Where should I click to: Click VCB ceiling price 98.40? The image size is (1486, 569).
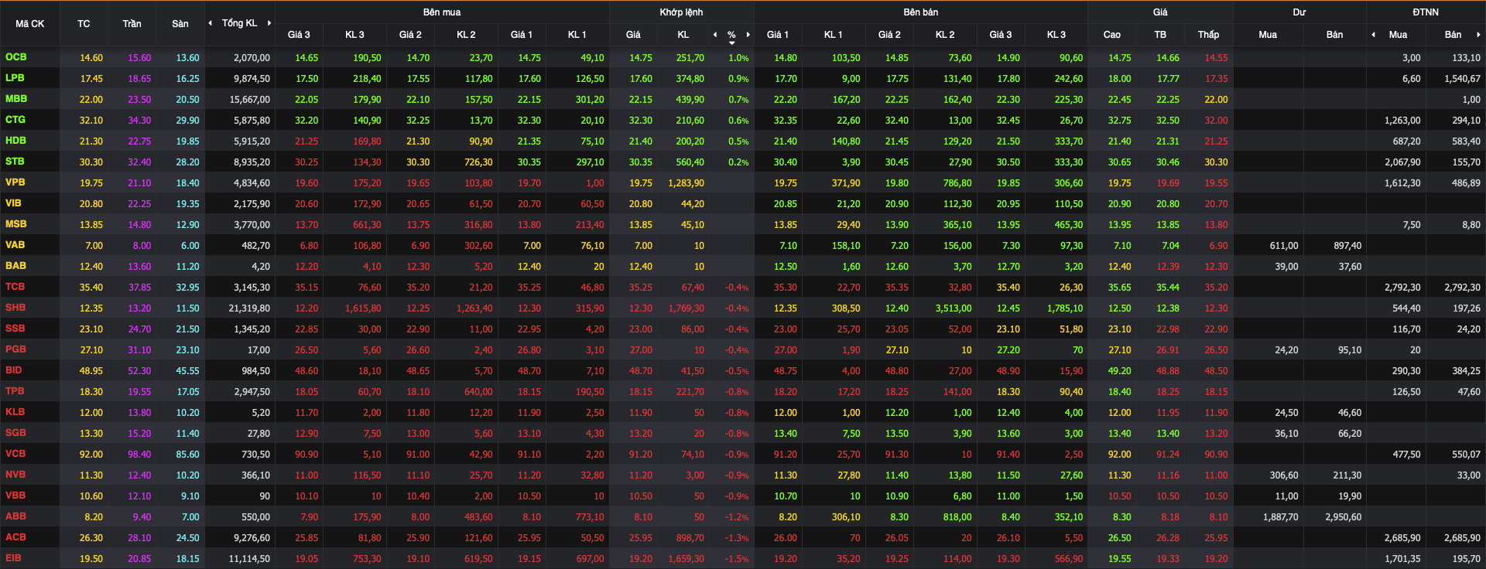coord(139,455)
